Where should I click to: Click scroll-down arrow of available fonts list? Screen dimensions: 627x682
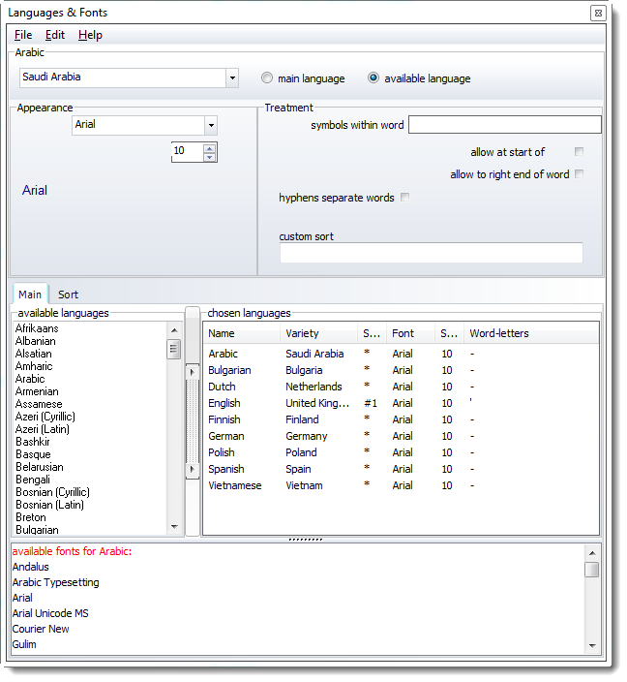pos(591,645)
